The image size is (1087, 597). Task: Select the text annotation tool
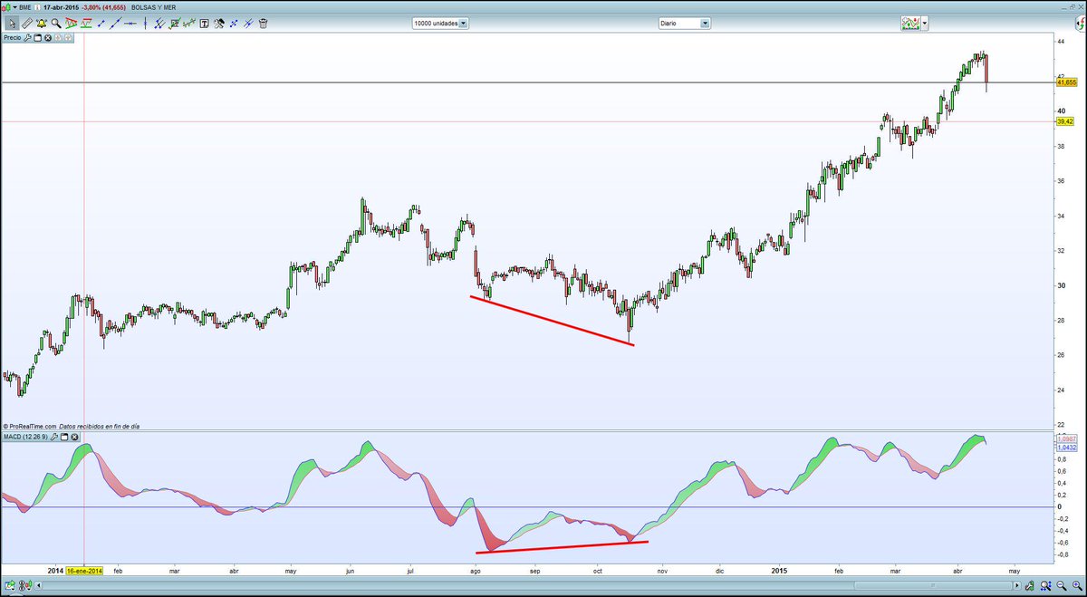point(203,23)
